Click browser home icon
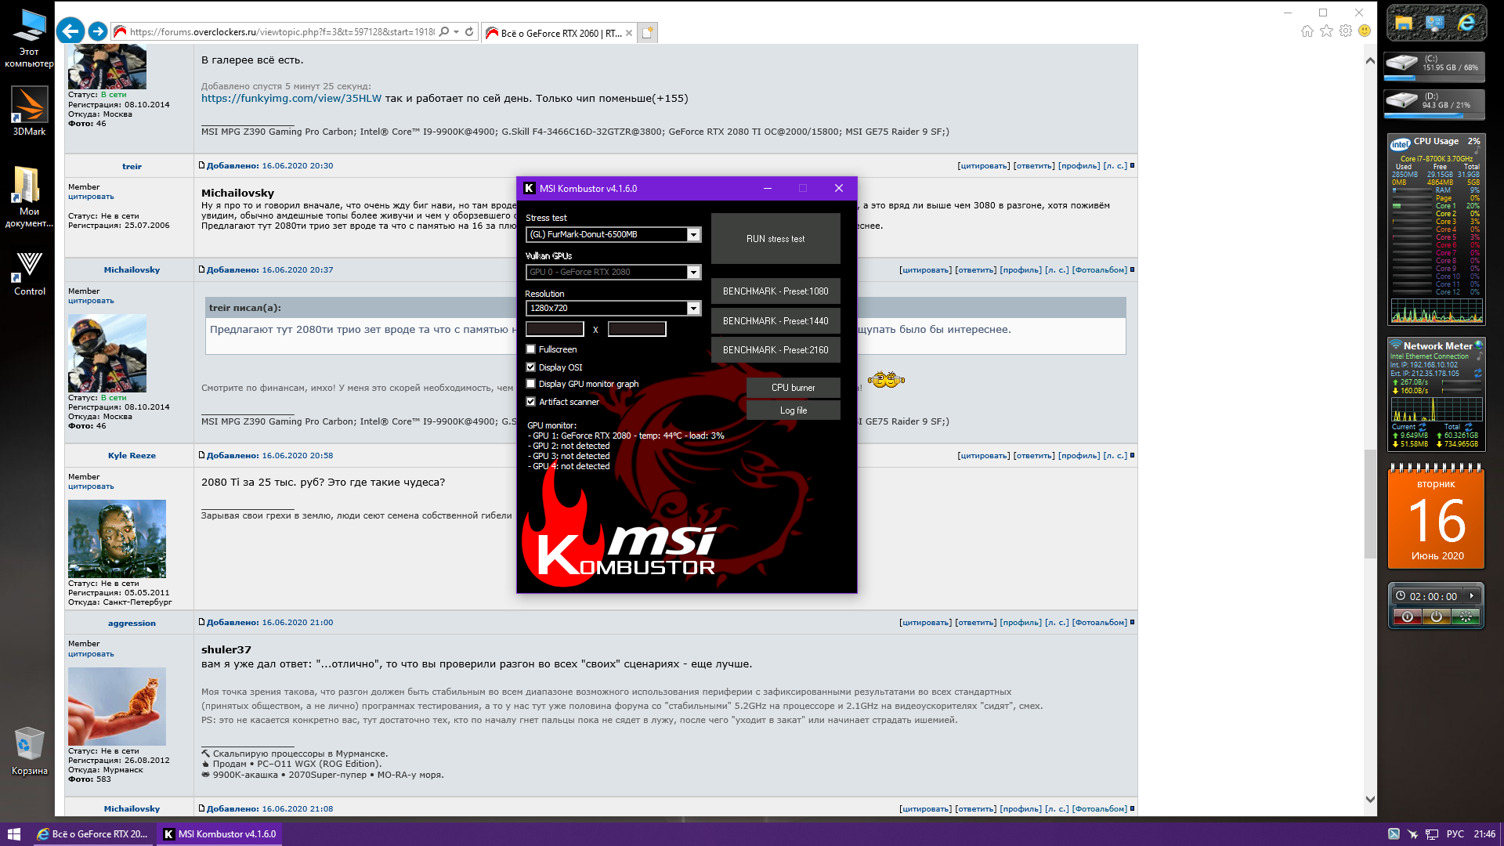This screenshot has width=1504, height=846. [x=1307, y=31]
